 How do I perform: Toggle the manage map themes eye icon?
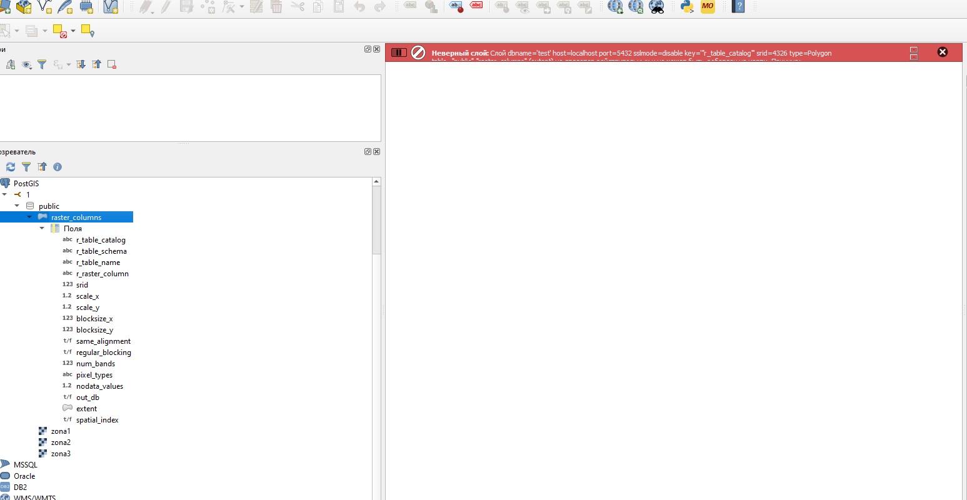pos(26,64)
